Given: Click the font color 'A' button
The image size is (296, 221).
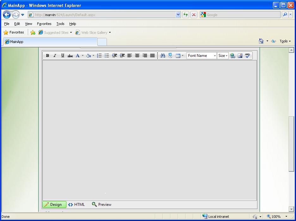Looking at the screenshot, I should coord(77,55).
